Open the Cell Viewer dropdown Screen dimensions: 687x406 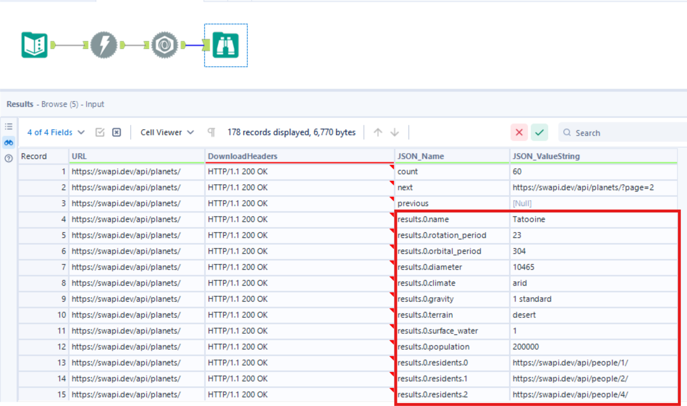point(167,132)
